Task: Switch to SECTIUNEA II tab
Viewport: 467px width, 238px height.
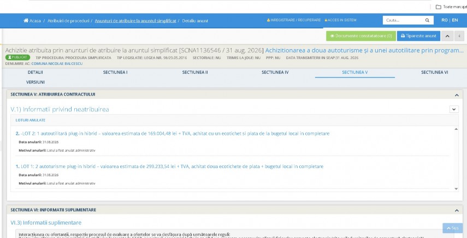Action: [x=195, y=72]
